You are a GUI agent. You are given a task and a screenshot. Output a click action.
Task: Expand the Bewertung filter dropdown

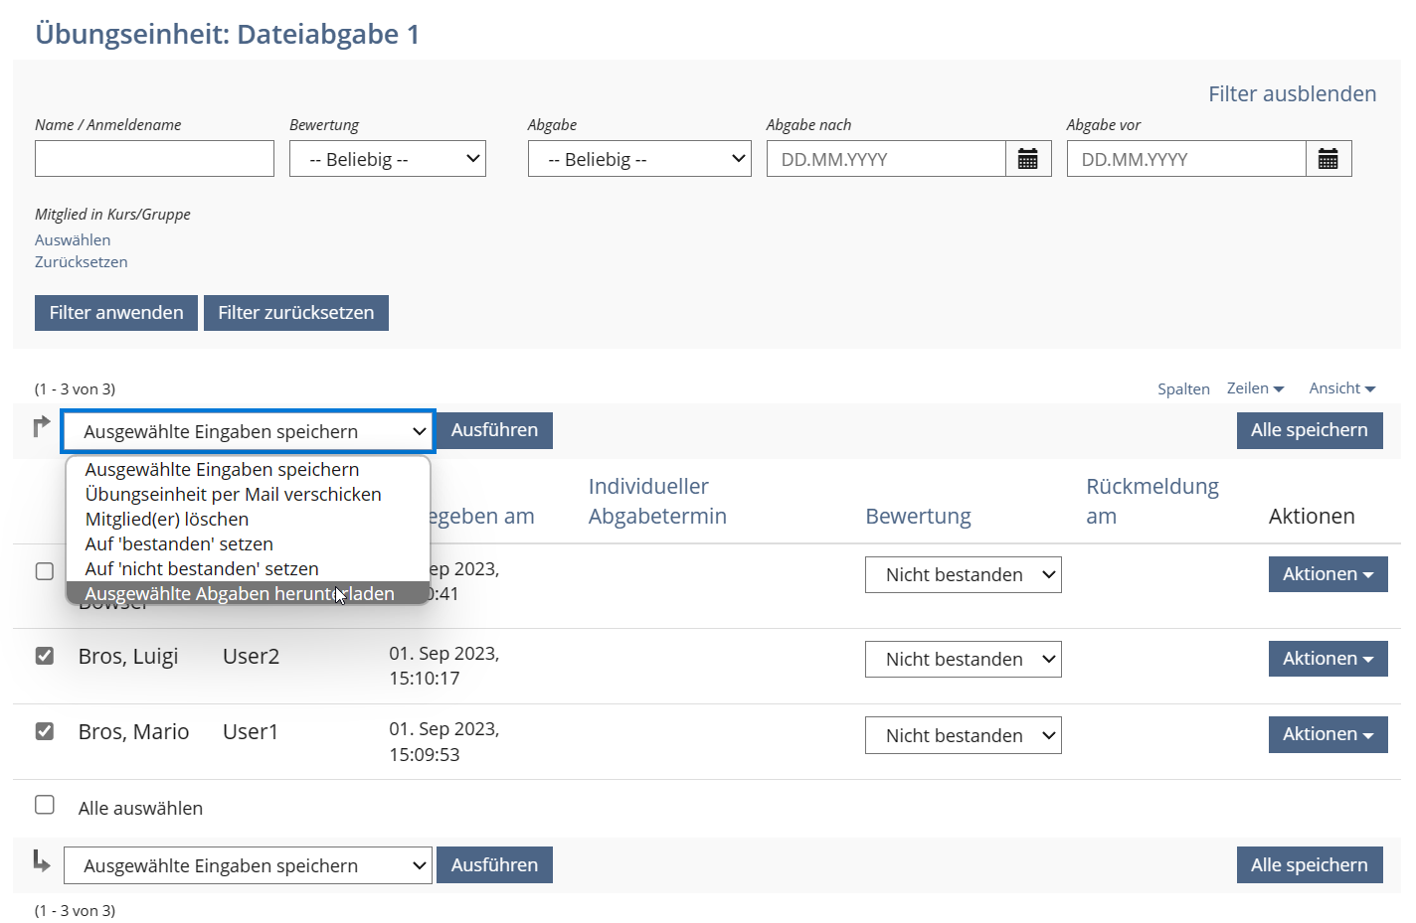387,159
